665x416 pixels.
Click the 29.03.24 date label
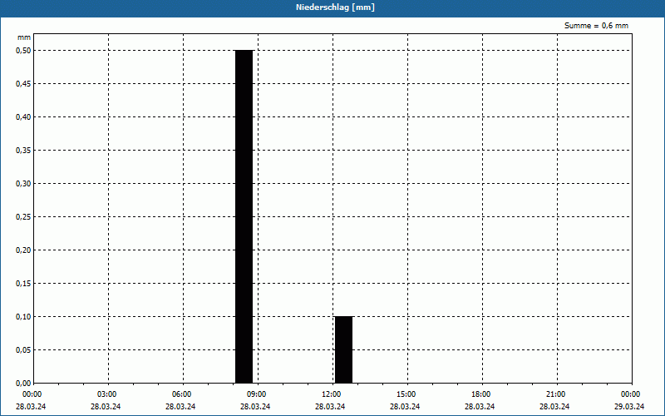coord(629,406)
